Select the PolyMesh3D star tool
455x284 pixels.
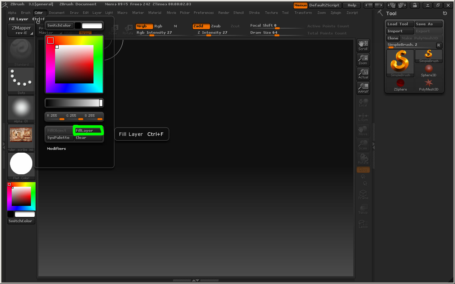(429, 85)
